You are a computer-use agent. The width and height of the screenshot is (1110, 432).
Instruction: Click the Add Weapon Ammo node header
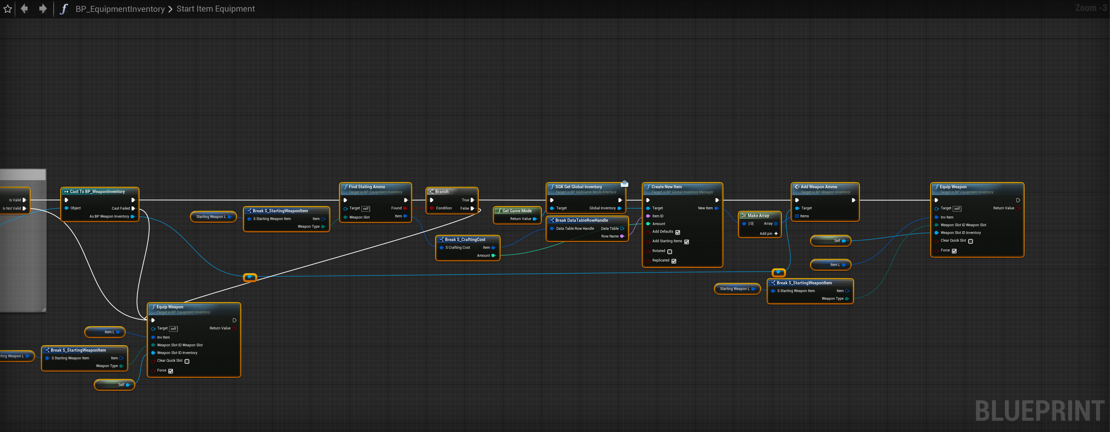coord(819,187)
